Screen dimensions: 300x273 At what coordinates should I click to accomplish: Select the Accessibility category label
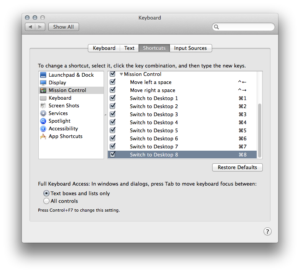point(63,129)
